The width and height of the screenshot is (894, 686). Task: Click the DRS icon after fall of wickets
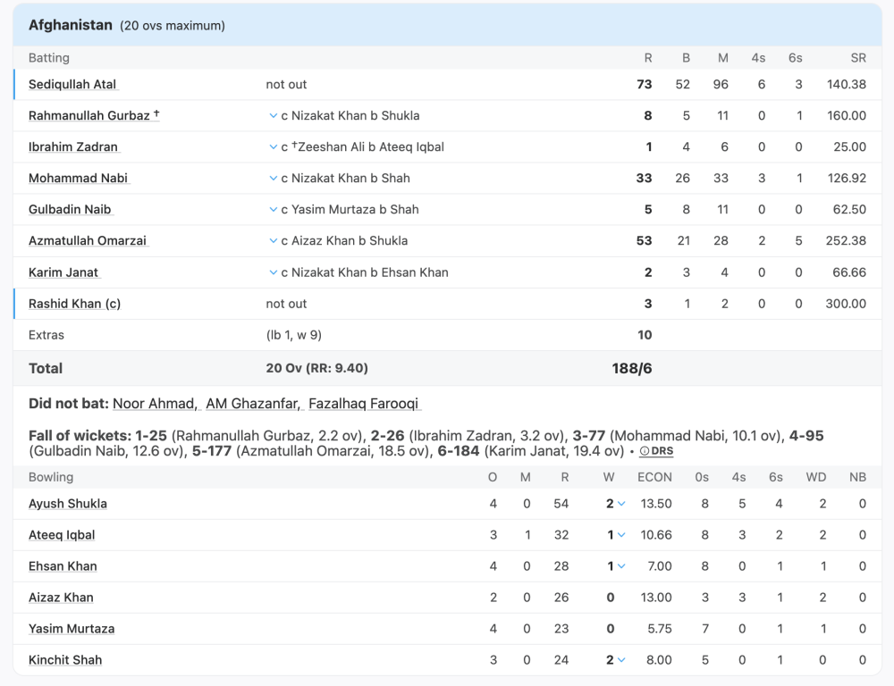pyautogui.click(x=655, y=452)
